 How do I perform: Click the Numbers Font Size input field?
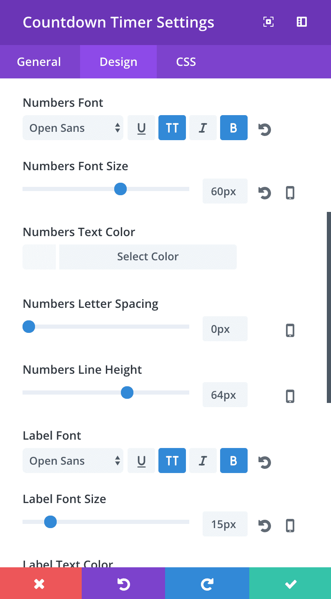click(225, 191)
